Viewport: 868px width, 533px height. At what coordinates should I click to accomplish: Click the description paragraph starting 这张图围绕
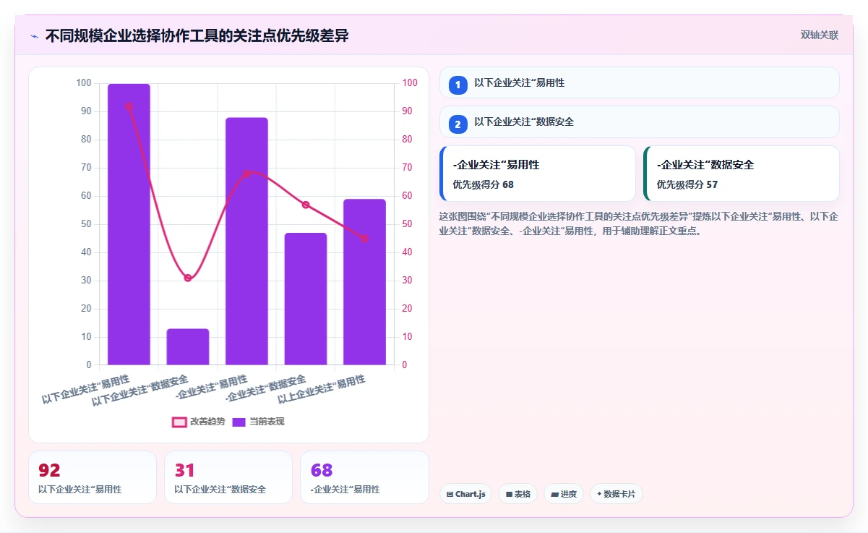(x=639, y=224)
